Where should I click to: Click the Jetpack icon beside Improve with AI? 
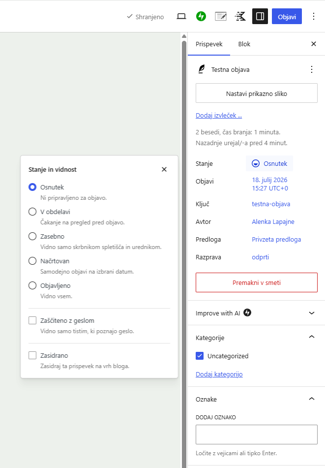pyautogui.click(x=247, y=312)
